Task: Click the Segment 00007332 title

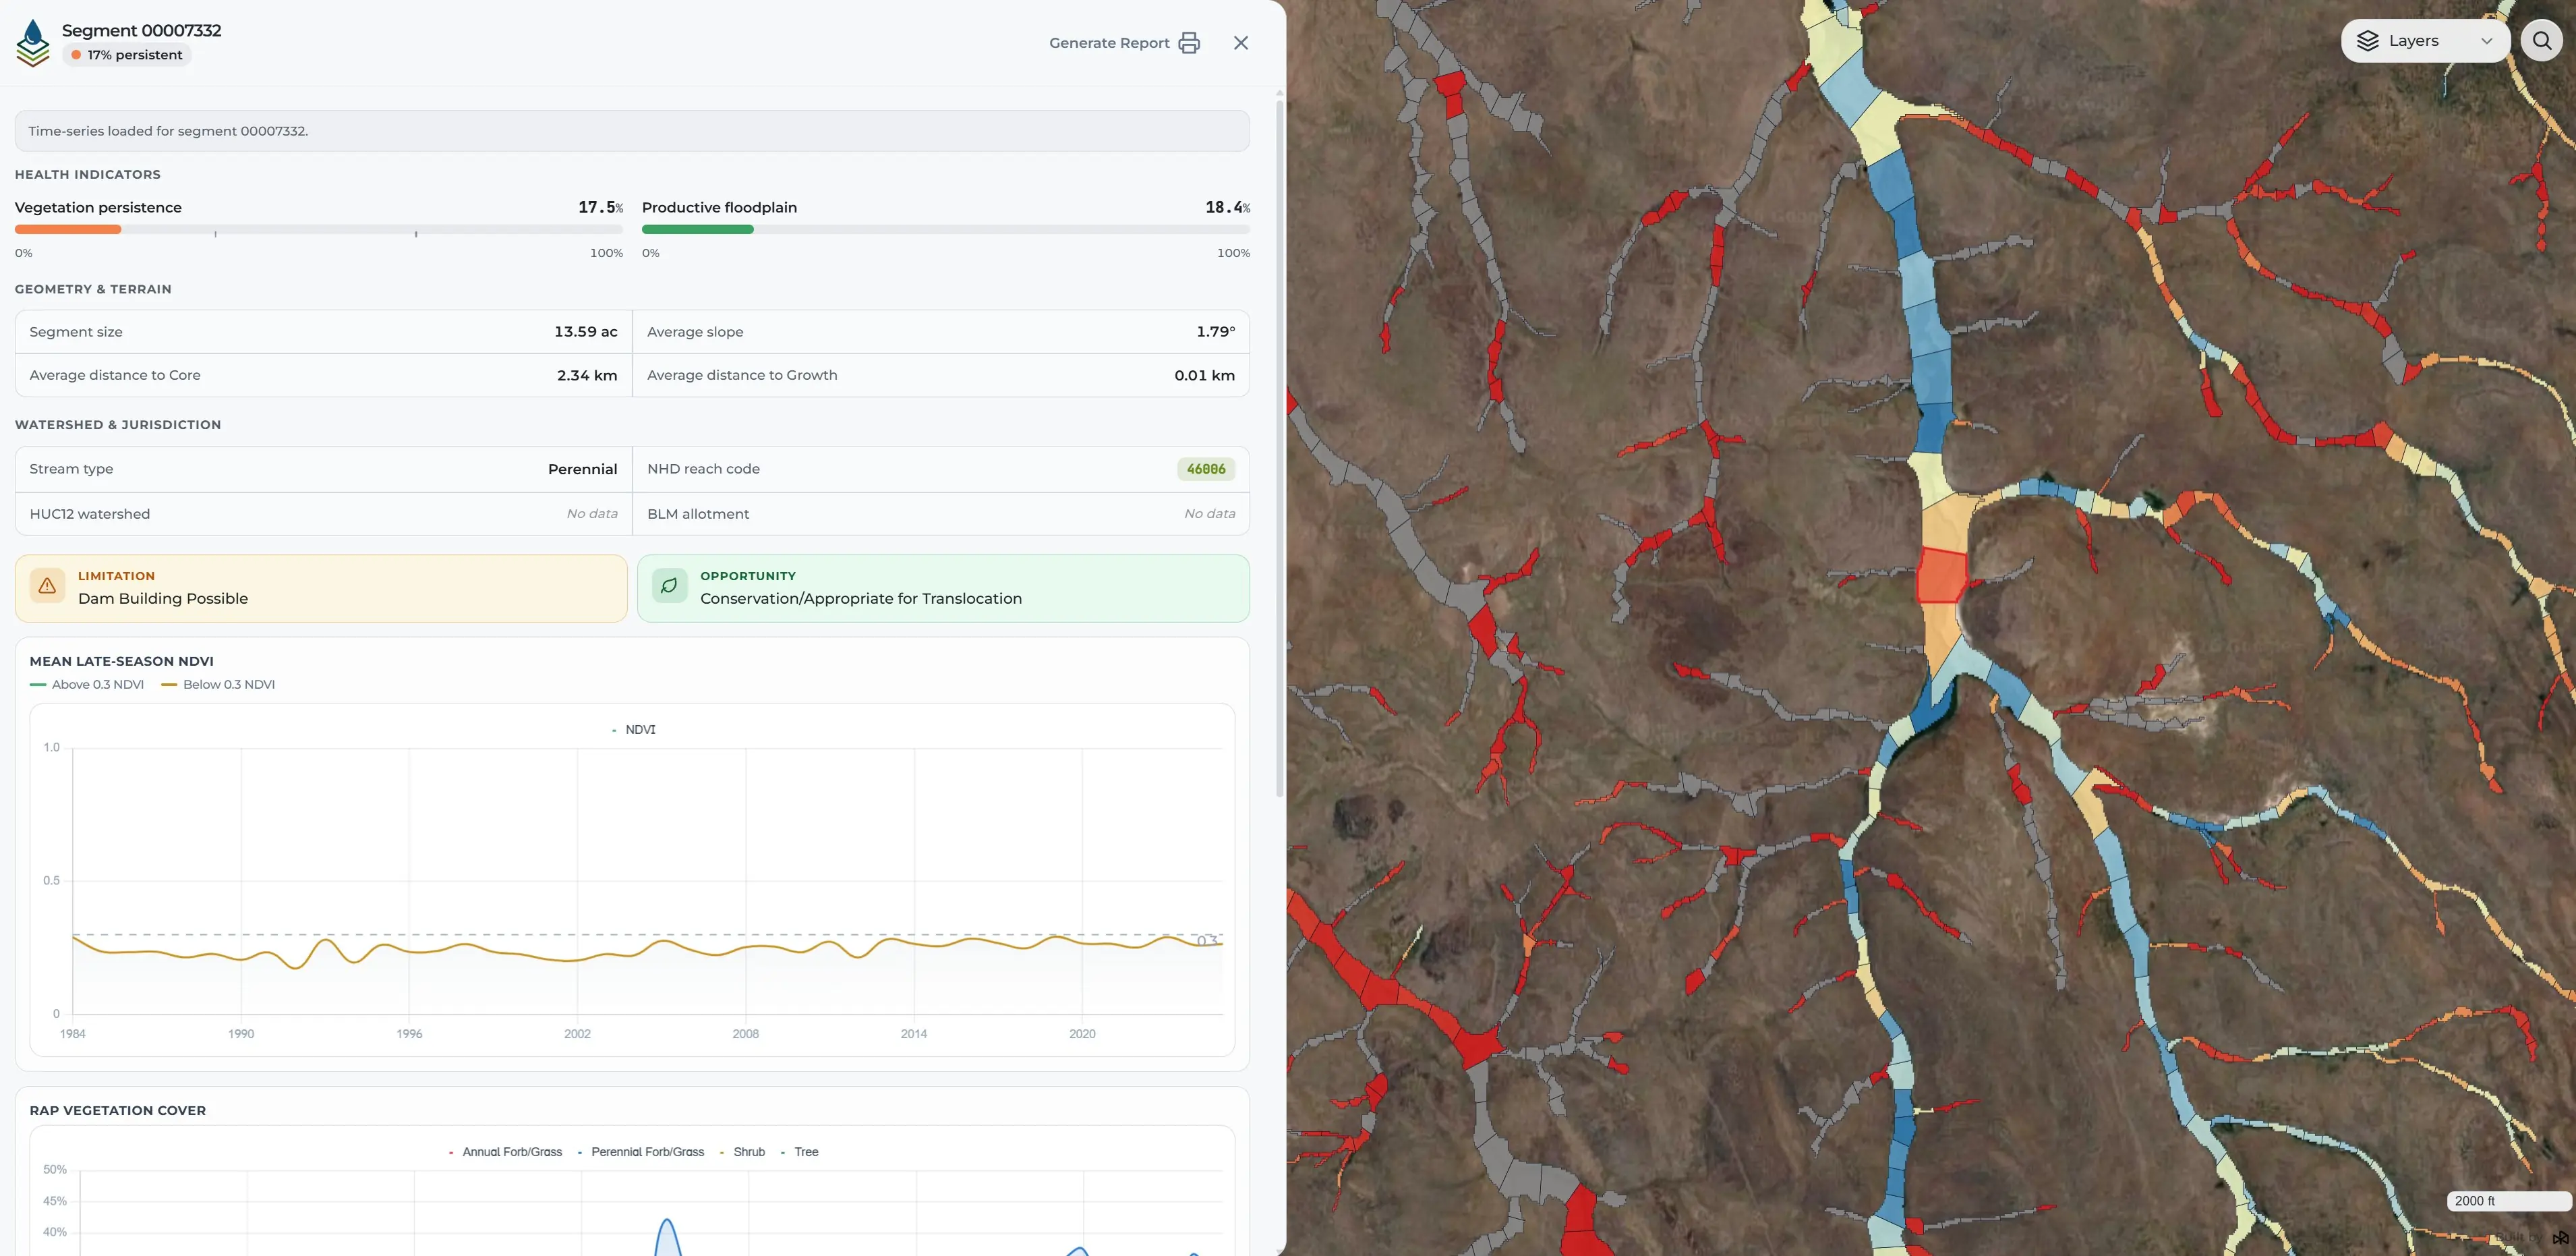Action: [142, 31]
